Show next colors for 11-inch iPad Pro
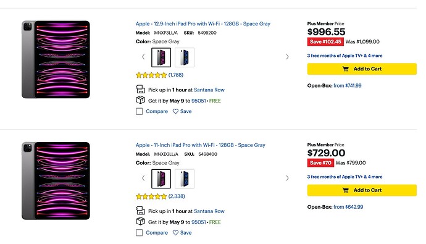426x244 pixels. 287,179
